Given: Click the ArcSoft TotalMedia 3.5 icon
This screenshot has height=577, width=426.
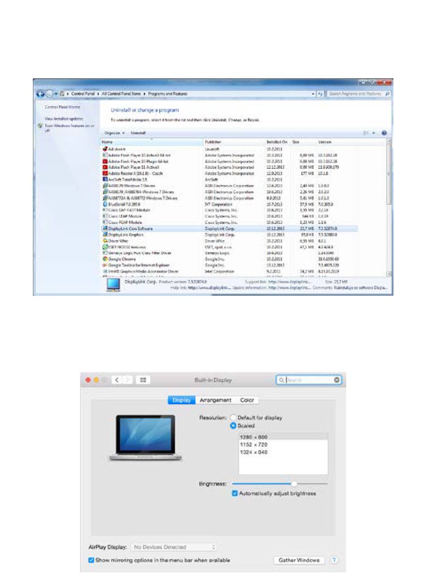Looking at the screenshot, I should (105, 179).
